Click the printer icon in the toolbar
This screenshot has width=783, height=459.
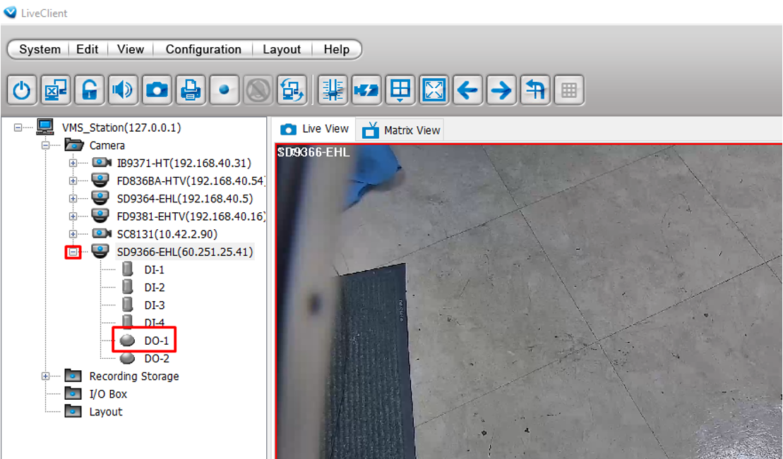coord(190,90)
